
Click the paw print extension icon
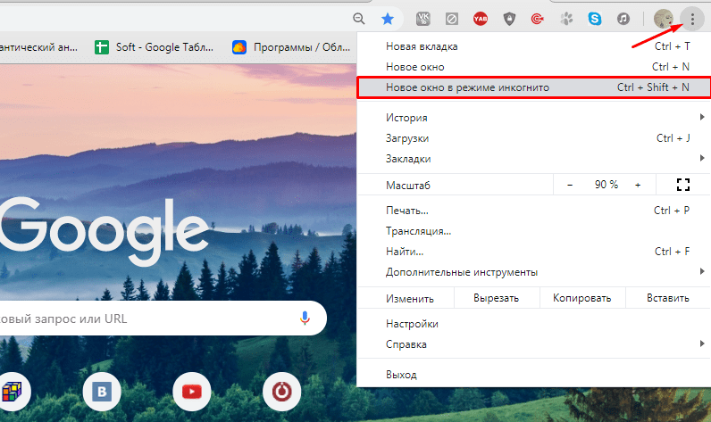pos(566,18)
